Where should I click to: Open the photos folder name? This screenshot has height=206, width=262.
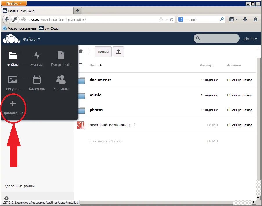[x=96, y=110]
